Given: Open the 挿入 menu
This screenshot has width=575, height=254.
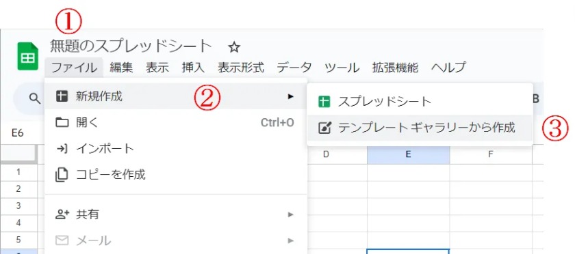Looking at the screenshot, I should tap(193, 68).
